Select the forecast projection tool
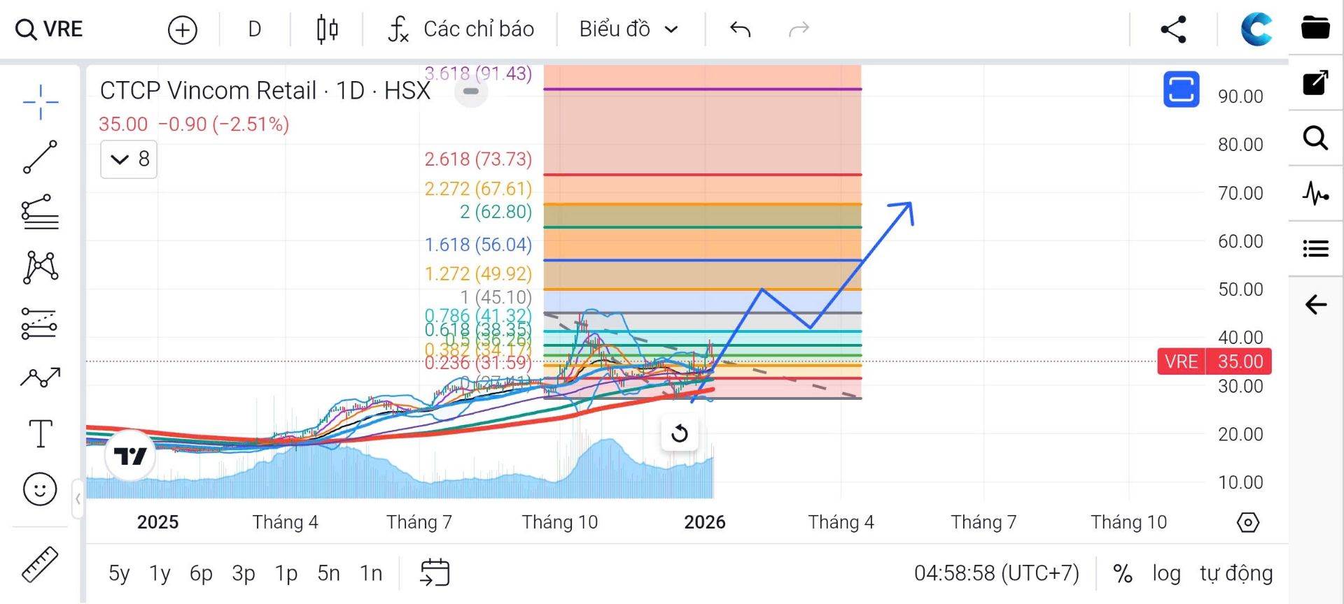This screenshot has height=604, width=1344. (40, 323)
